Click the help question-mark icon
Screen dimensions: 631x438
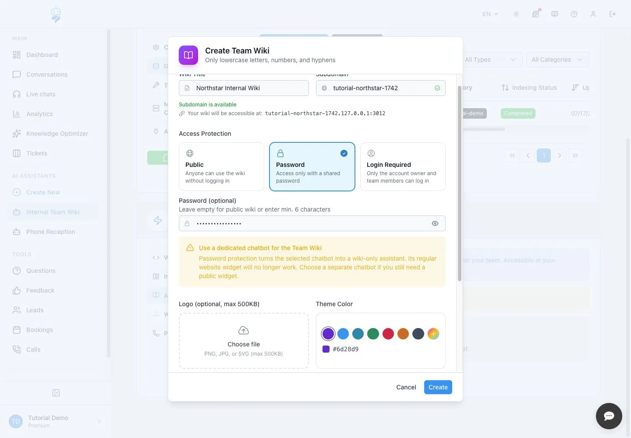574,14
